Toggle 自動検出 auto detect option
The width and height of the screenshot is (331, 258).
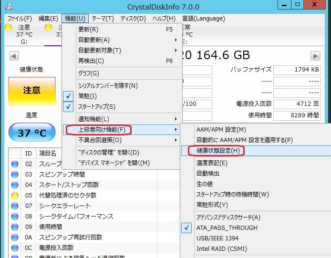(256, 173)
